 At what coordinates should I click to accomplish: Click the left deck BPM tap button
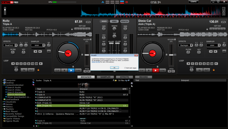click(x=88, y=22)
